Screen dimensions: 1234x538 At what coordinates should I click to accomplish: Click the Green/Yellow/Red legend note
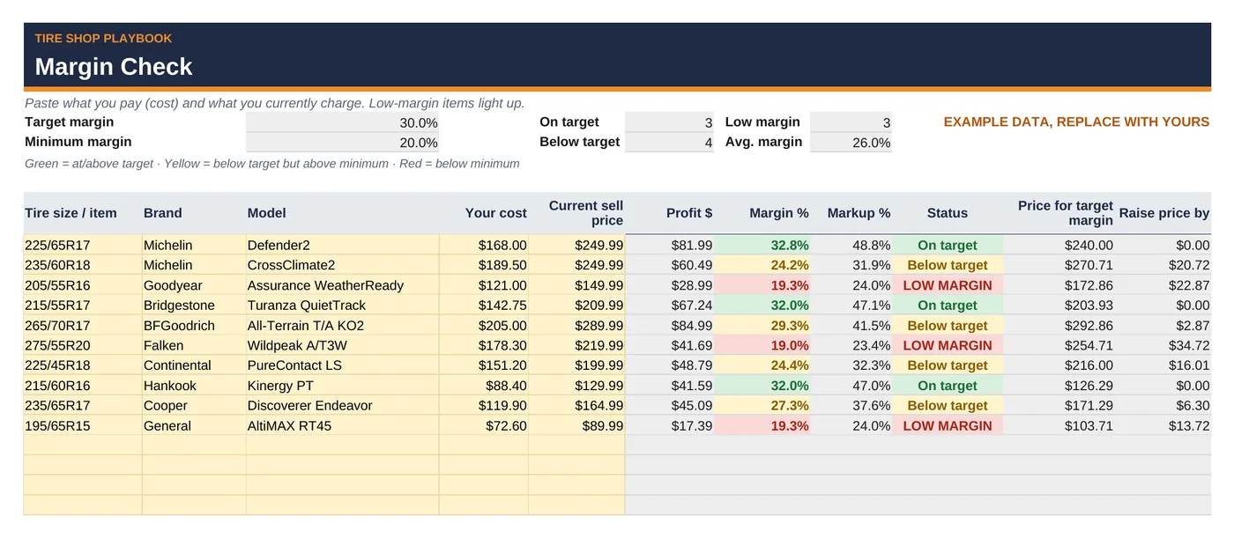coord(272,164)
